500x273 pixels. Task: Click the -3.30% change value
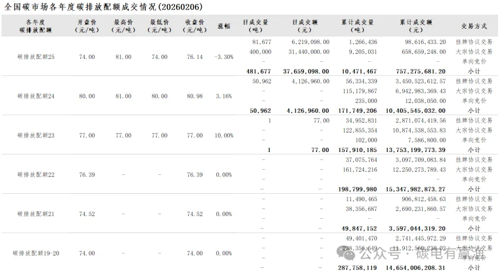pos(224,57)
